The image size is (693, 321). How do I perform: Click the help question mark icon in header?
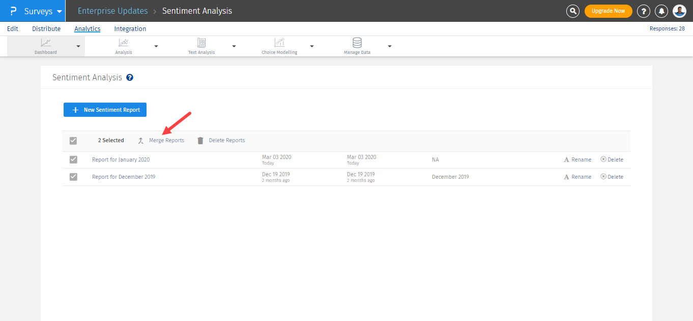644,11
